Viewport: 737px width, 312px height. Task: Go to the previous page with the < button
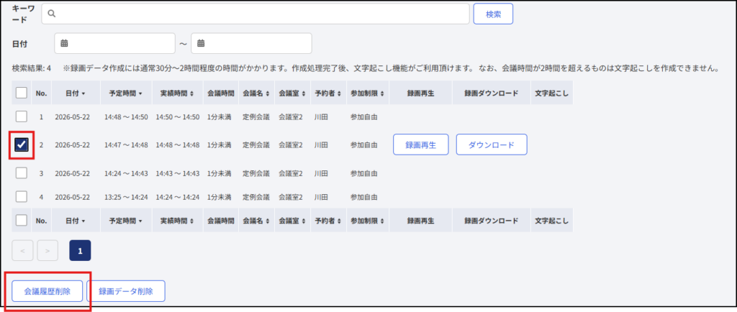22,251
